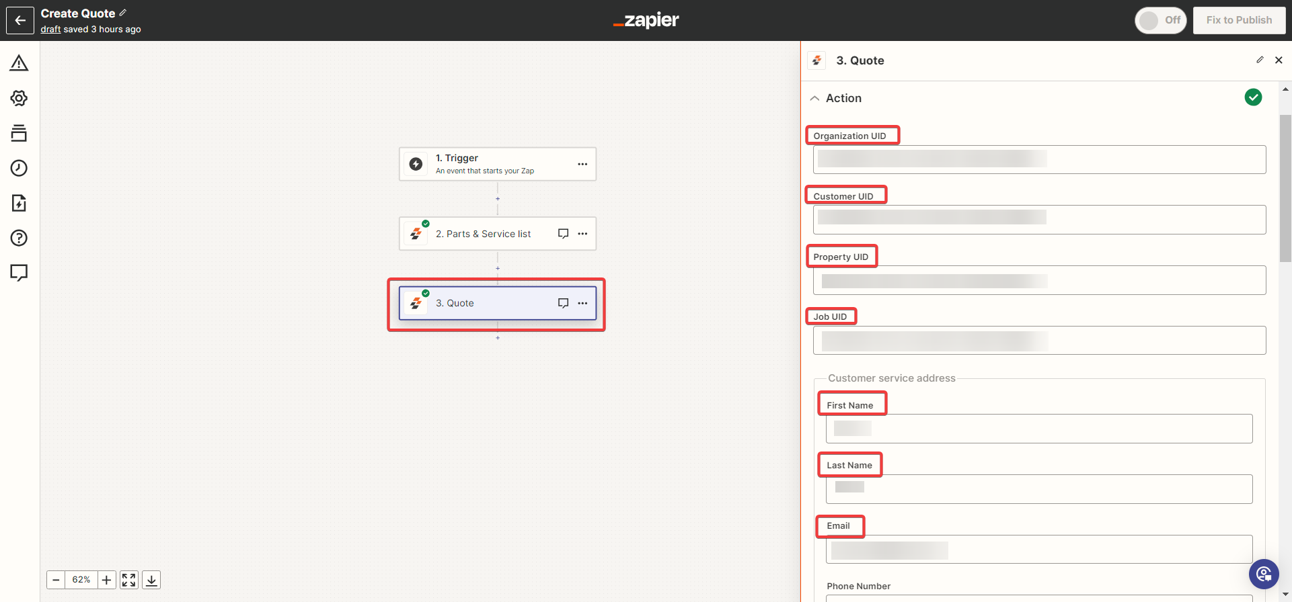
Task: Open the draft version link
Action: 50,30
